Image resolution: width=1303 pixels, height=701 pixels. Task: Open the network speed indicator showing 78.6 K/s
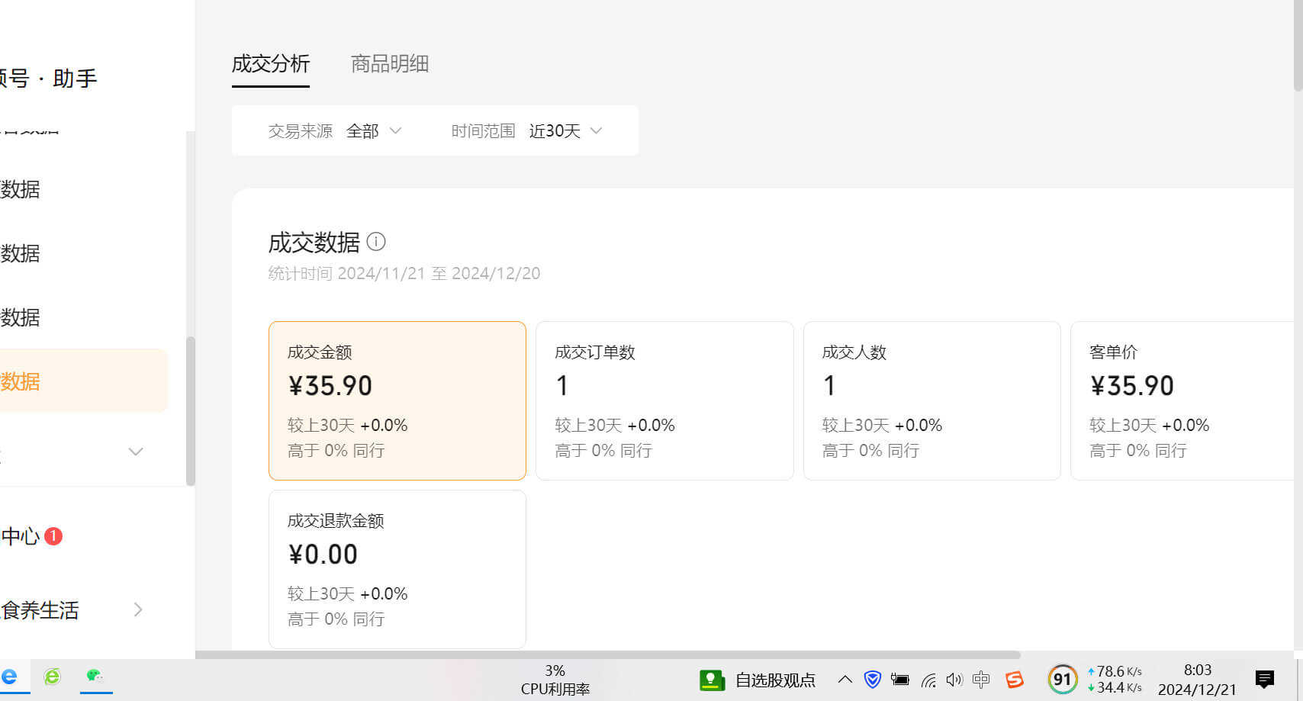tap(1115, 677)
